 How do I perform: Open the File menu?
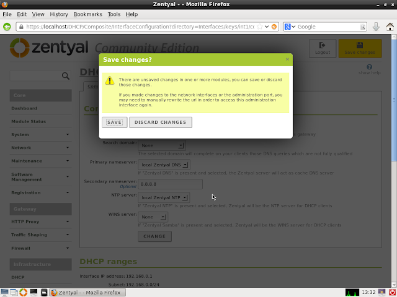7,14
